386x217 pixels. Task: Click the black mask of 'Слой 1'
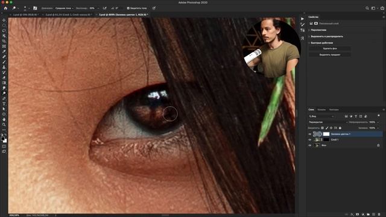(x=326, y=140)
